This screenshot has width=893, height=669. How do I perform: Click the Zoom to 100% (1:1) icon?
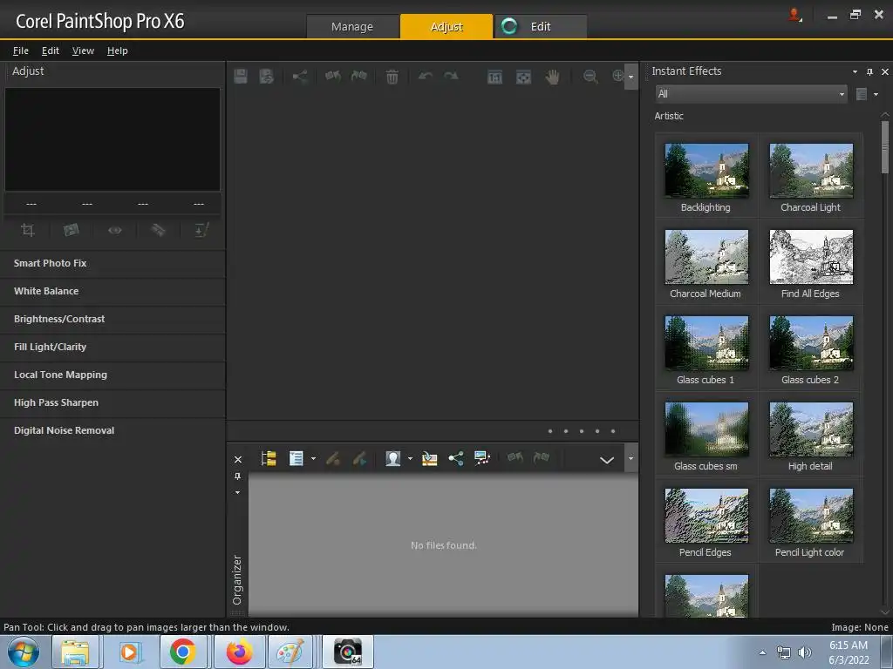click(x=495, y=77)
